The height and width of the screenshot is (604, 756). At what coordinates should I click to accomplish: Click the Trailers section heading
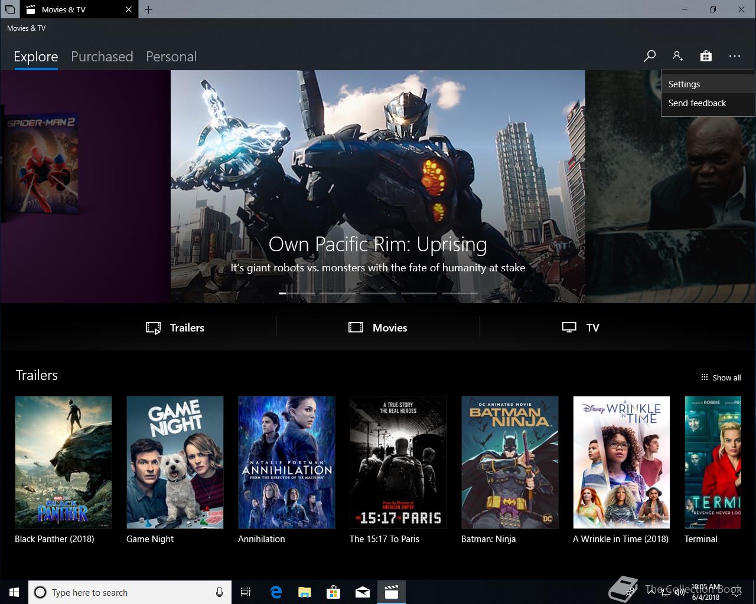point(37,375)
